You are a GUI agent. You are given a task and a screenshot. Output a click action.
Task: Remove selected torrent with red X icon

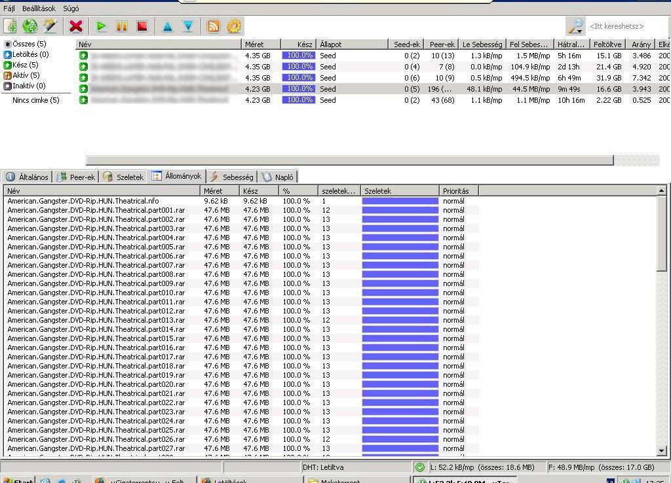click(x=76, y=26)
